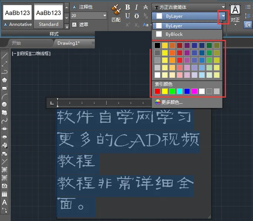Open the 样式 panel title
The height and width of the screenshot is (221, 253).
[x=54, y=34]
